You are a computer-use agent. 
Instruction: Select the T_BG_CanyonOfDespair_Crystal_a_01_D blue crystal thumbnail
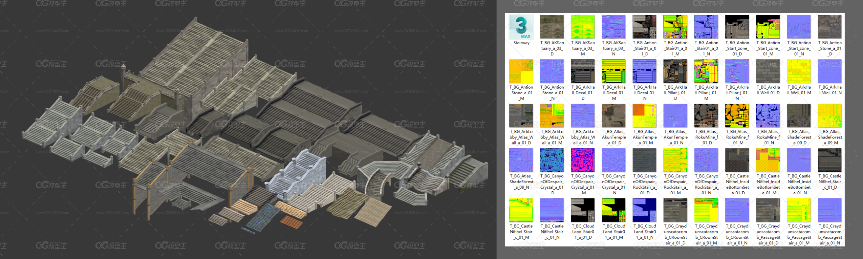coord(552,160)
